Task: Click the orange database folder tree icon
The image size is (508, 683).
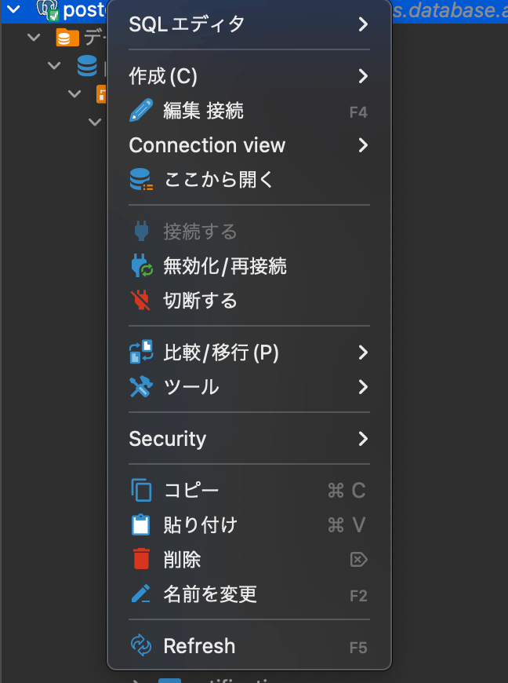Action: (x=67, y=38)
